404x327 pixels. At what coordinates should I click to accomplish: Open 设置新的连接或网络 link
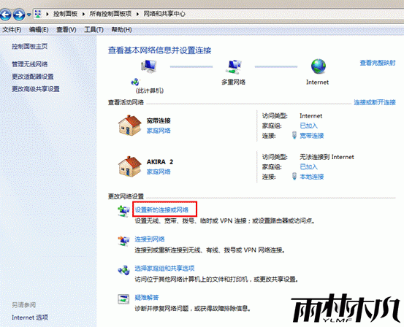coord(161,209)
